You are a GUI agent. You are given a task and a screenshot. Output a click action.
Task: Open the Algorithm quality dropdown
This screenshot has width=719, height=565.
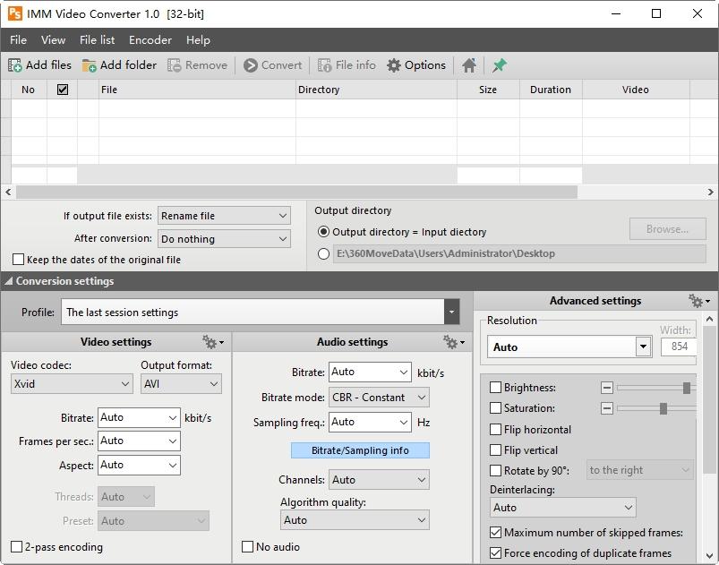tap(355, 520)
